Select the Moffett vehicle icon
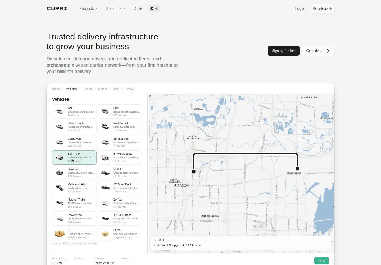Image resolution: width=381 pixels, height=265 pixels. (105, 173)
